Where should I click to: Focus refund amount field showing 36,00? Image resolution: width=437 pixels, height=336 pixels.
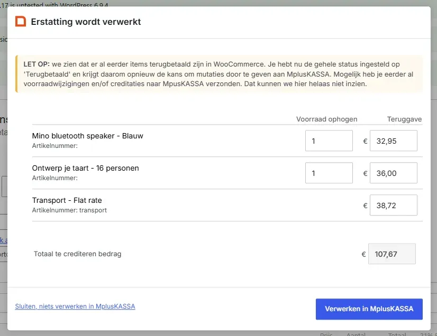[x=393, y=173]
